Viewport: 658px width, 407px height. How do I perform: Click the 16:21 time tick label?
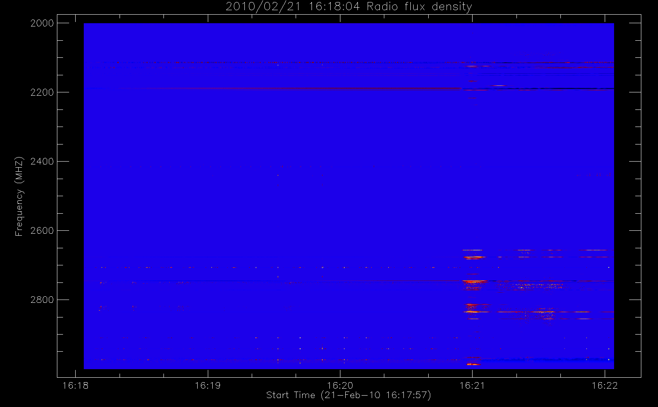click(472, 385)
